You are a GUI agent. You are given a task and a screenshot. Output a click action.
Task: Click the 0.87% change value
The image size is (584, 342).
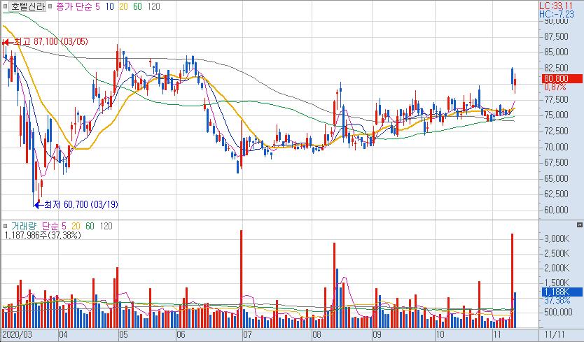(555, 87)
